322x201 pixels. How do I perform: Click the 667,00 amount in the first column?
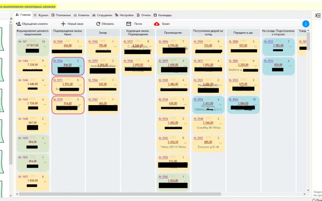33,123
